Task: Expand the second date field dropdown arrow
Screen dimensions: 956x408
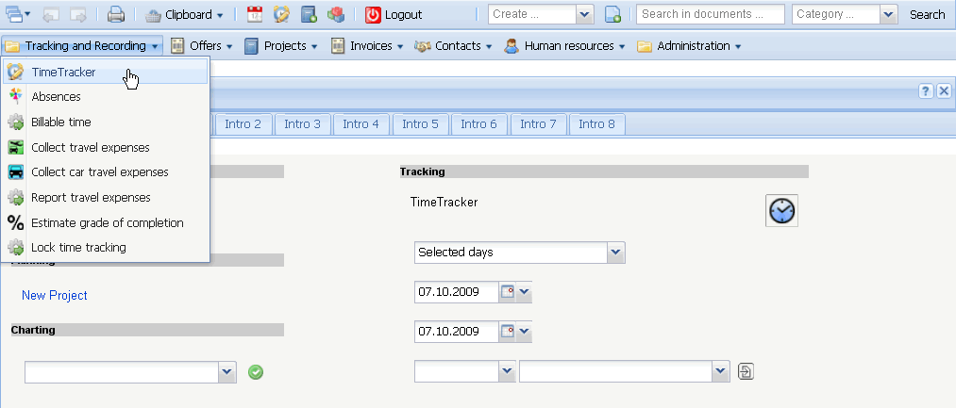Action: click(525, 333)
